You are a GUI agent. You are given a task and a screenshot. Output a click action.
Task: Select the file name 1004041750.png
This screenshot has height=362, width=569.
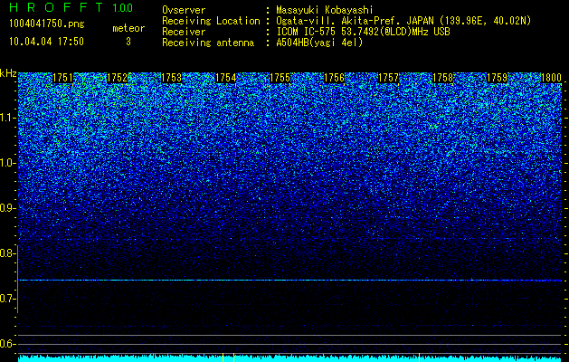click(x=47, y=24)
